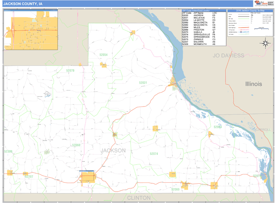Viewport: 276px width, 203px height.
Task: Click the 'JACKSON COUNTY, IA' map title
Action: (x=23, y=4)
